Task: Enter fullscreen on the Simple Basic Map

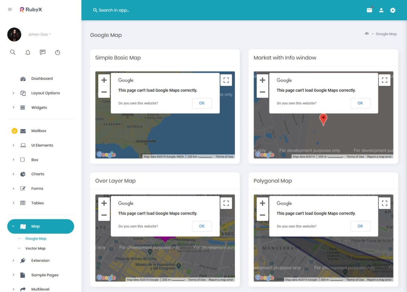Action: click(x=226, y=80)
